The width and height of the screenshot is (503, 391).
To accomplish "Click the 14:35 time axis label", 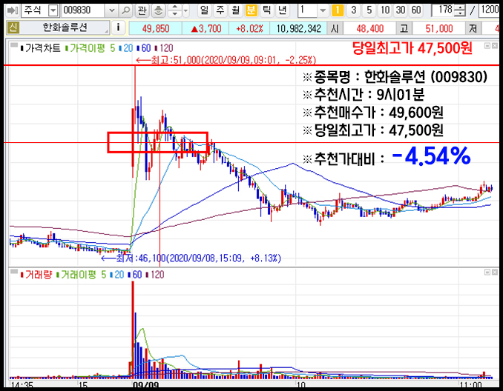I will pyautogui.click(x=22, y=385).
